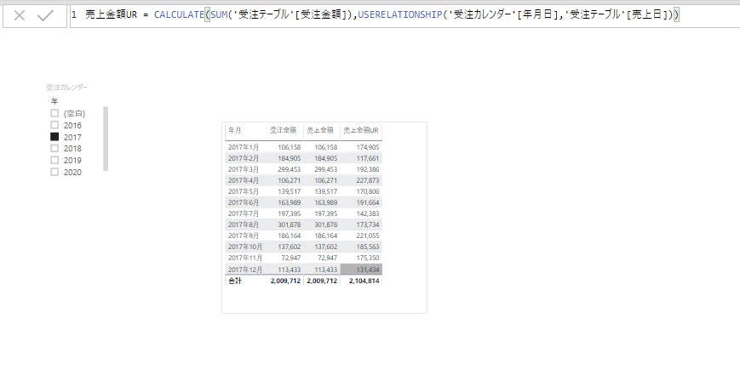Click the 221,055 value cell

[x=368, y=236]
